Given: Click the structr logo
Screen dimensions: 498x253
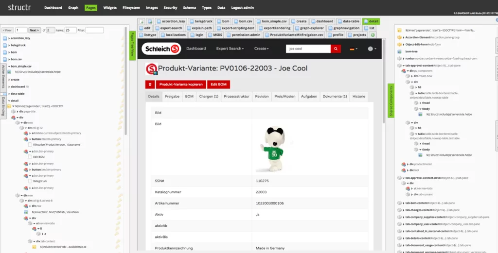Looking at the screenshot, I should coord(19,8).
